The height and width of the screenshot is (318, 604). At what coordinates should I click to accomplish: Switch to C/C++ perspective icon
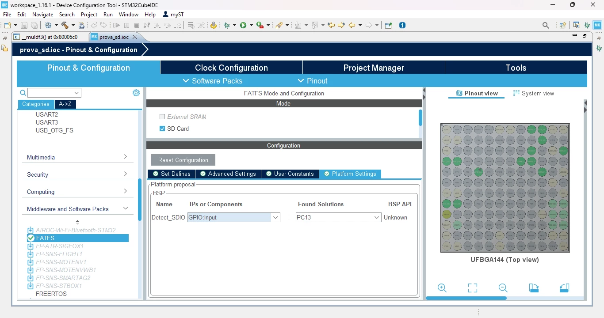tap(577, 25)
